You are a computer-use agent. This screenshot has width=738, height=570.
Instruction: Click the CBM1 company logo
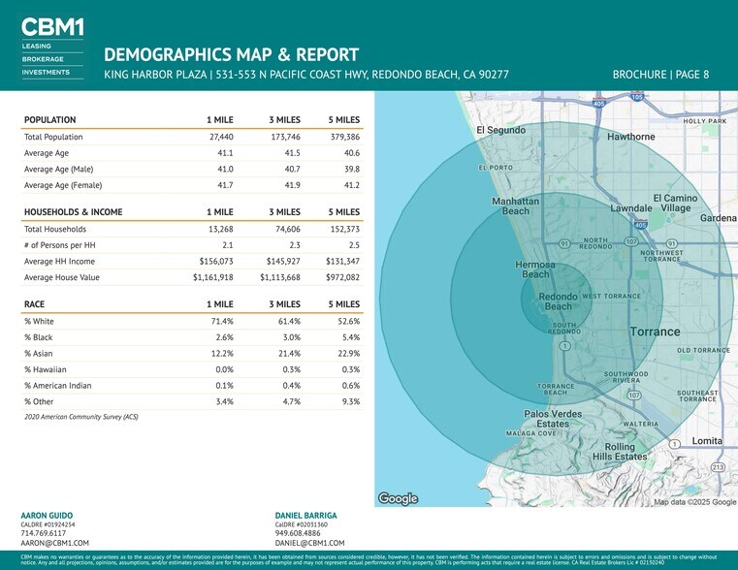(51, 28)
